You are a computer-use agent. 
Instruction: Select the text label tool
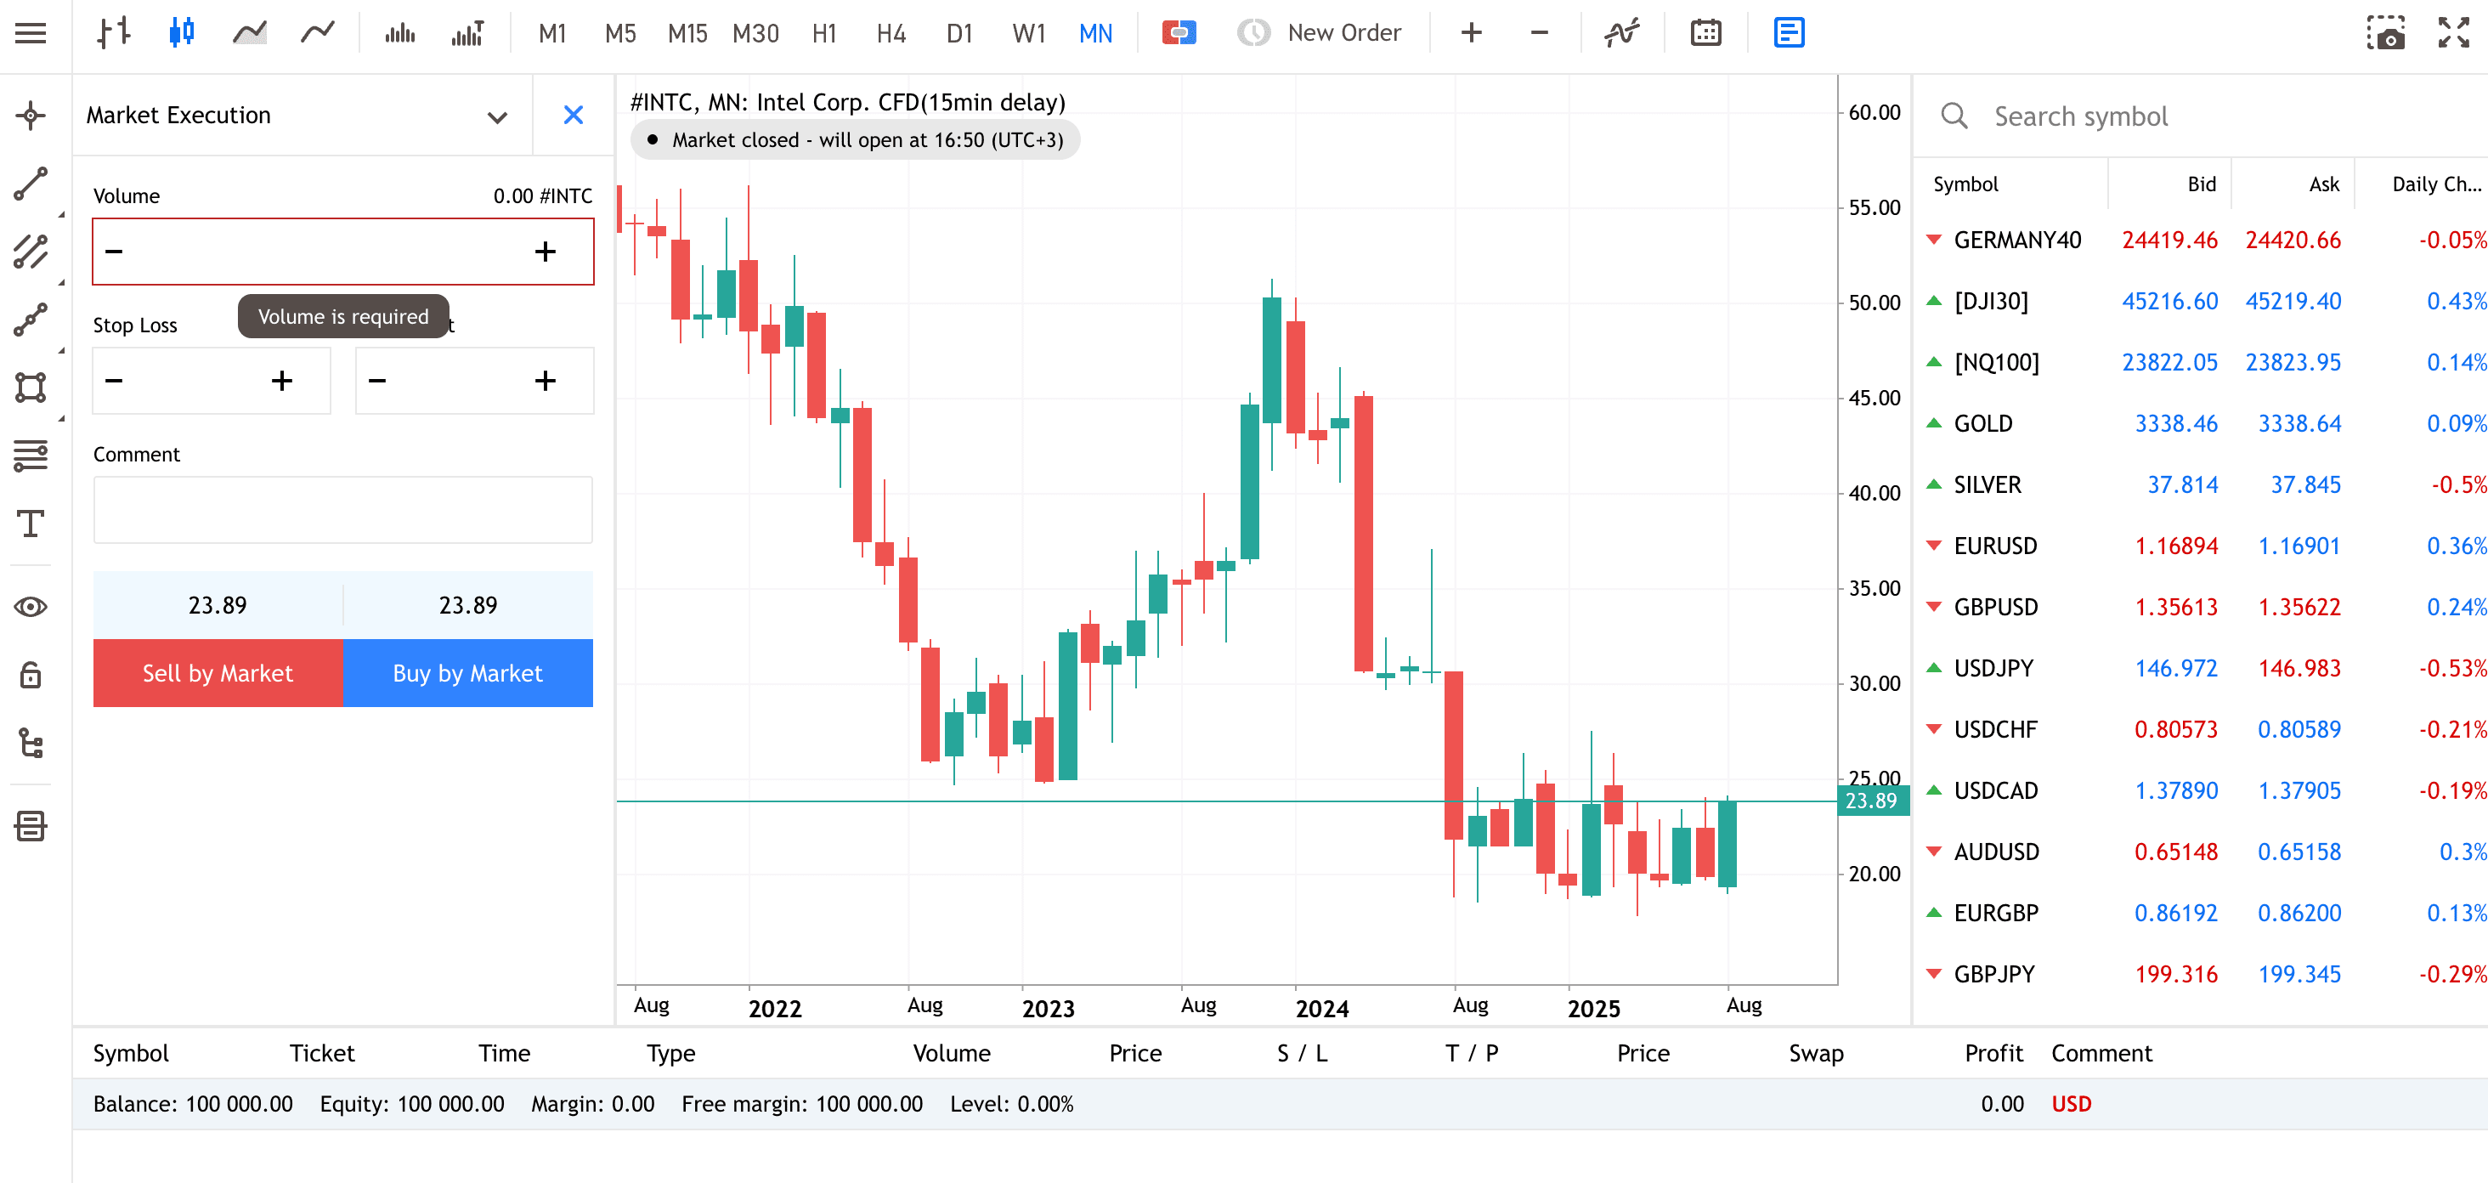(31, 524)
